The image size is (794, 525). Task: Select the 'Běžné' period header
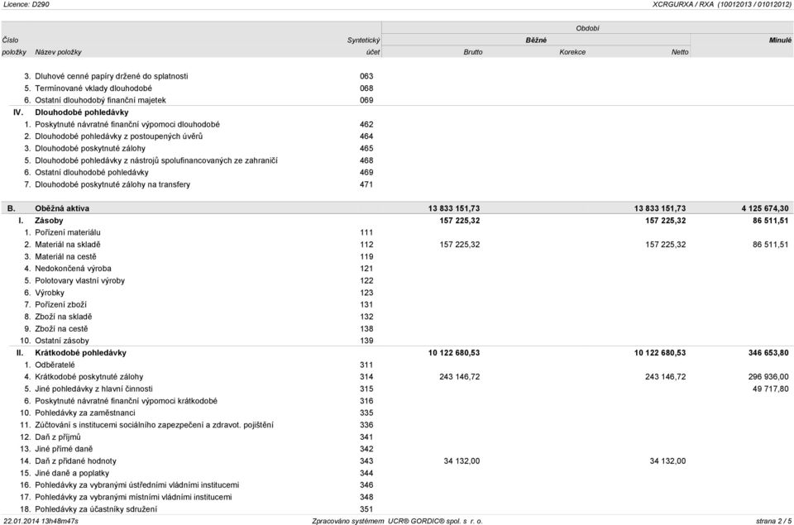[536, 40]
